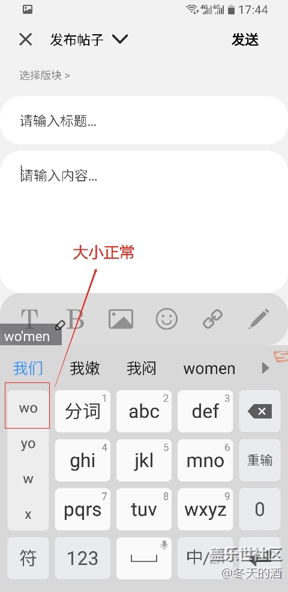Screen dimensions: 288x592
Task: Open the emoji smiley picker
Action: point(166,319)
